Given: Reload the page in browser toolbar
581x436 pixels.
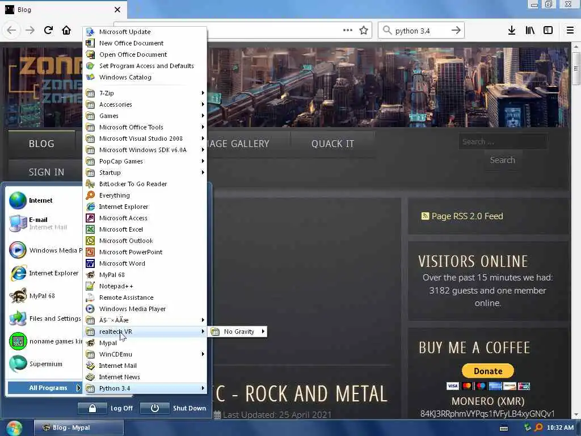Looking at the screenshot, I should pos(48,30).
